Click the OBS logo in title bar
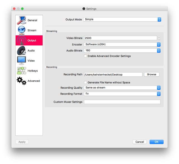The width and height of the screenshot is (179, 164). tap(84, 9)
